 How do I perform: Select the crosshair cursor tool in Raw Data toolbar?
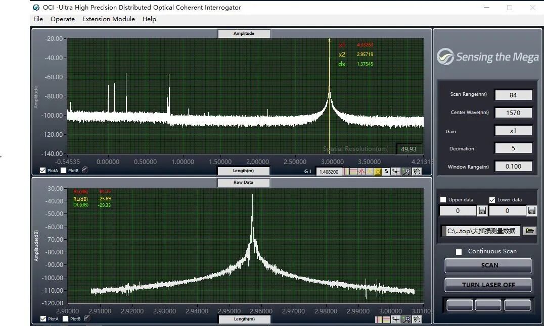(396, 319)
